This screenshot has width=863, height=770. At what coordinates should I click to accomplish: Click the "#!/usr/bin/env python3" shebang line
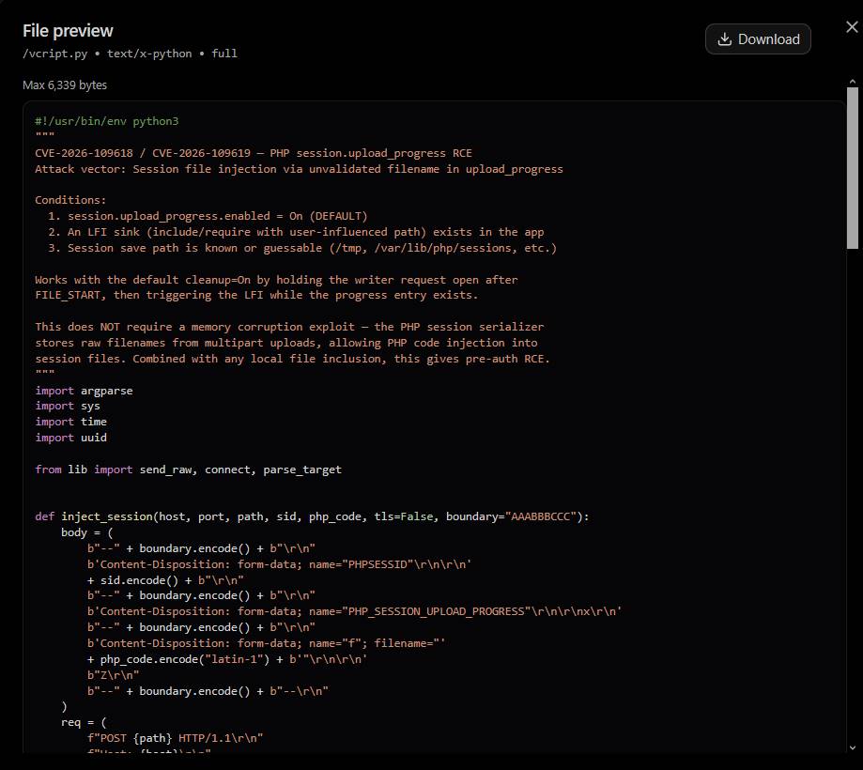coord(107,121)
